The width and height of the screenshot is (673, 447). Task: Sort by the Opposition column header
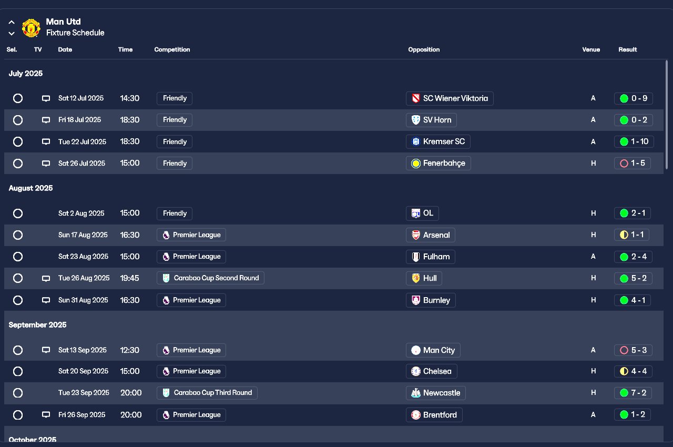(424, 49)
